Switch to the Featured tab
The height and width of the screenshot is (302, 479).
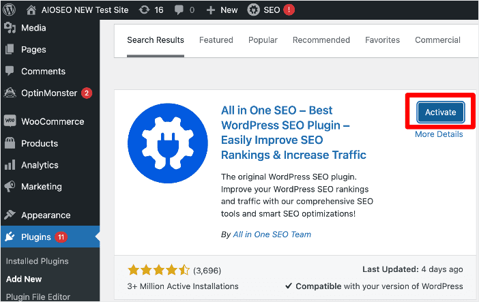point(216,40)
